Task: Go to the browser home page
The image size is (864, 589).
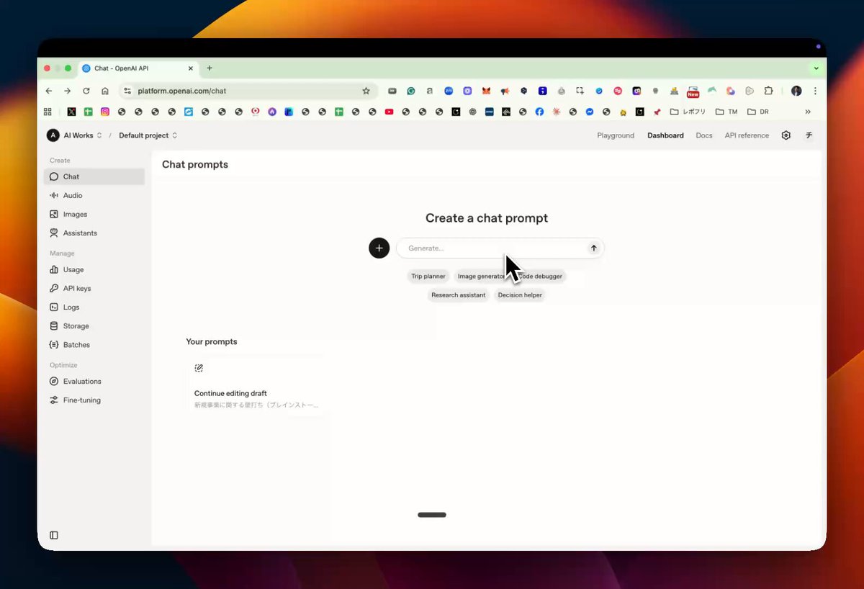Action: [x=105, y=91]
